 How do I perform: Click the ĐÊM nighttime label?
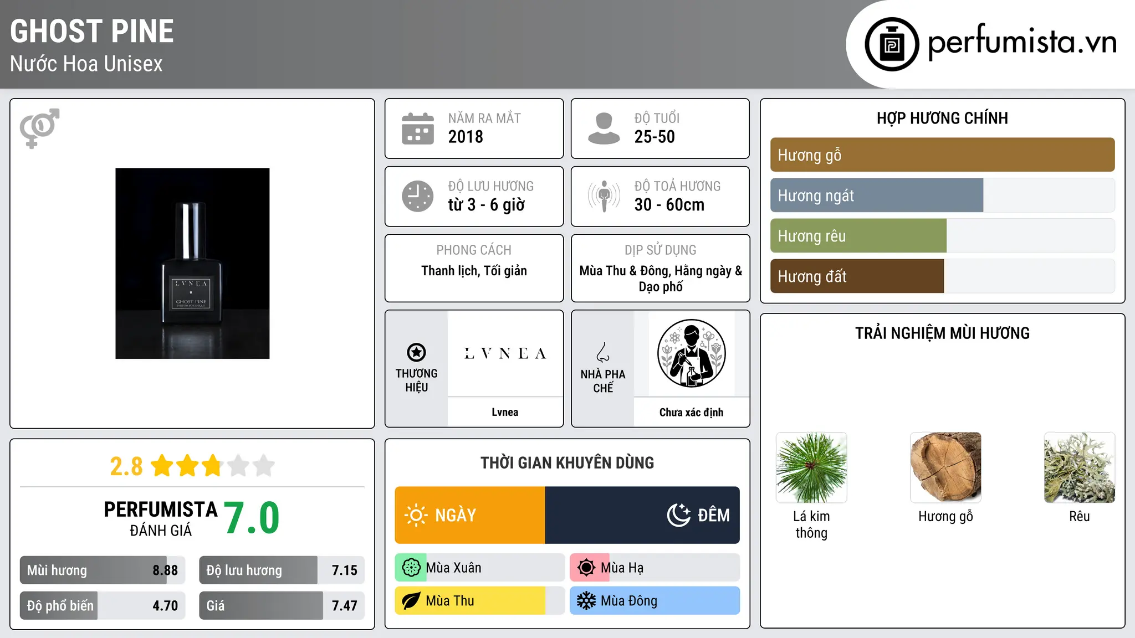[714, 516]
